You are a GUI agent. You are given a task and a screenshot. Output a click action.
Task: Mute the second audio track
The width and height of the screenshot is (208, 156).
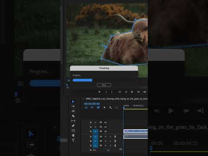(106, 141)
